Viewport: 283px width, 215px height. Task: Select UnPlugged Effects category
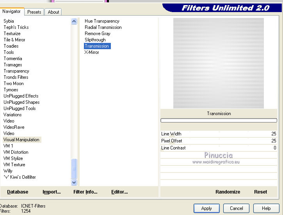click(21, 96)
